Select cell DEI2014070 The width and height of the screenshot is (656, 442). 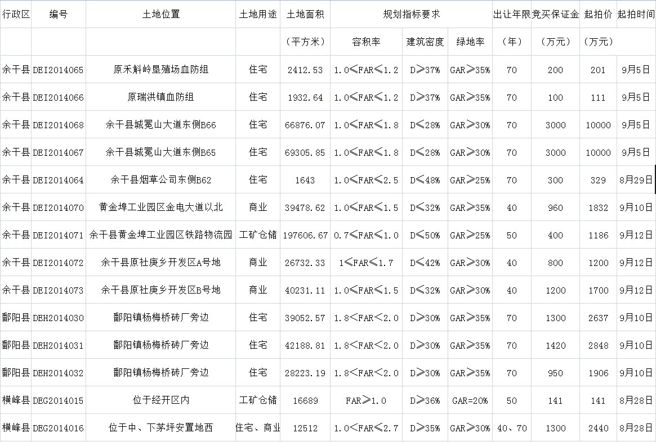coord(59,208)
